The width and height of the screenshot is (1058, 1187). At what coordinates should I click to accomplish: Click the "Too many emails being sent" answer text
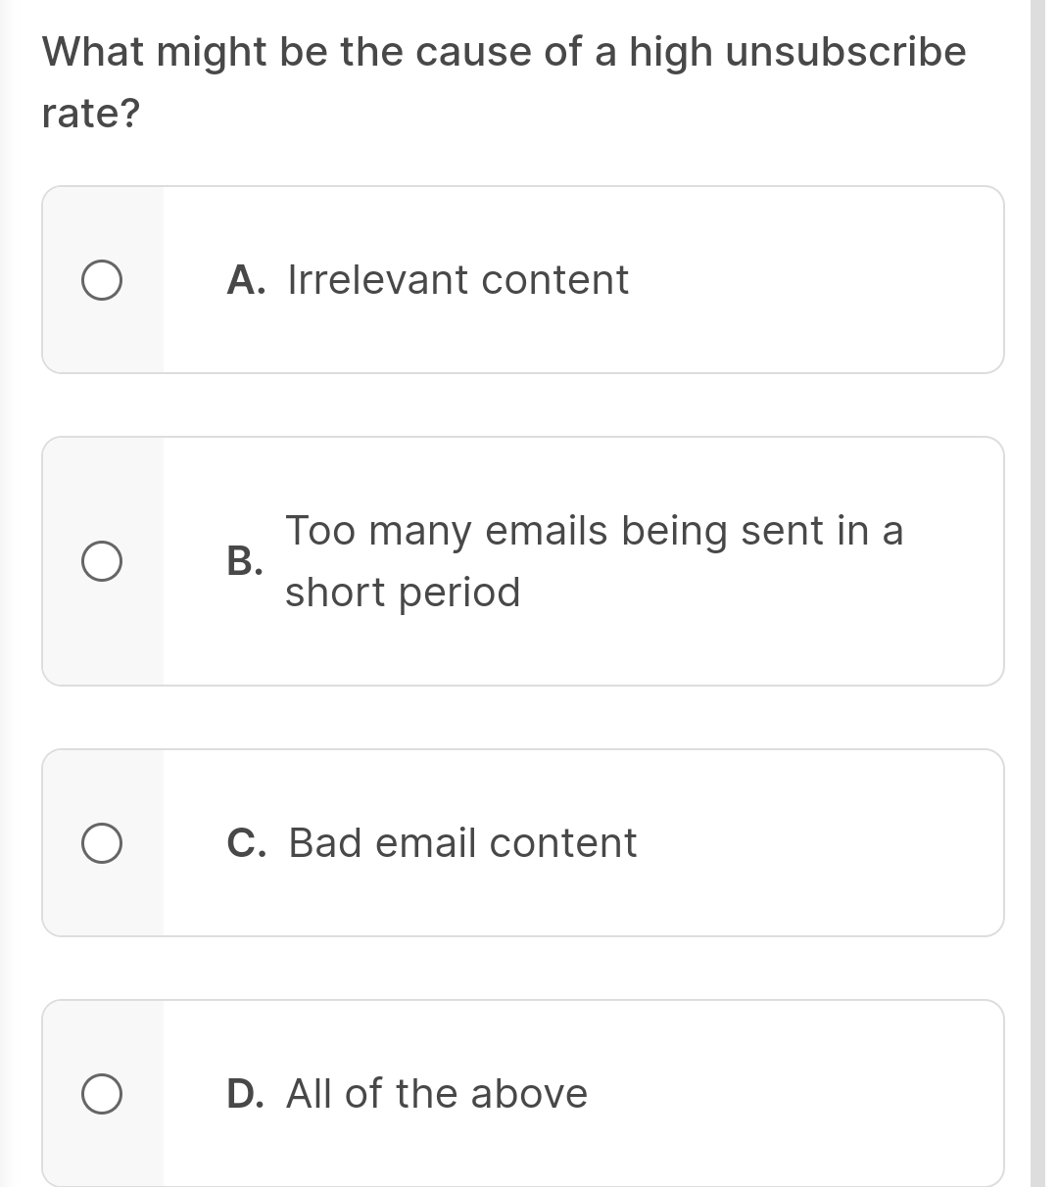tap(594, 531)
